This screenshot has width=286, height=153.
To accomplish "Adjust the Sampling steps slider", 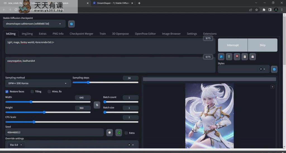I will 105,82.
